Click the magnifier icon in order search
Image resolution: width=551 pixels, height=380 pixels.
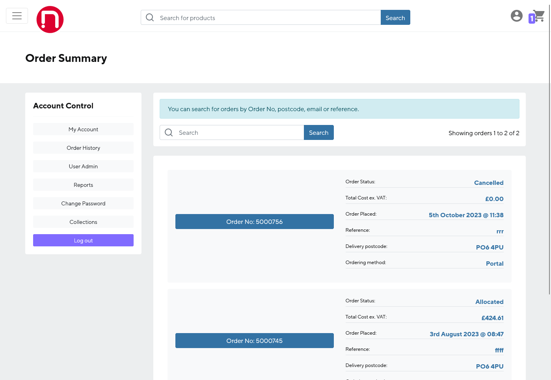[169, 133]
